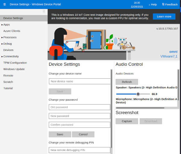
Task: Open the Feedback link in header
Action: 170,5
